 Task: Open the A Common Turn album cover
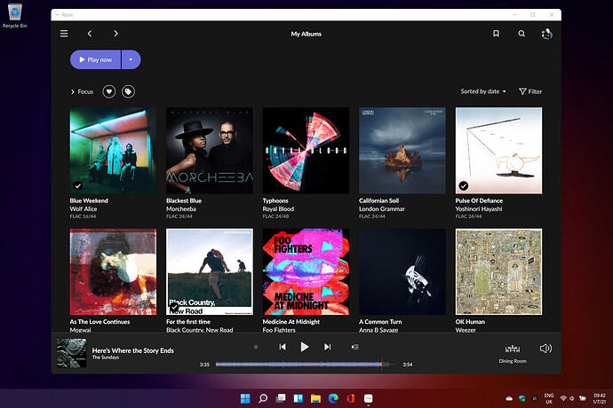pos(402,271)
